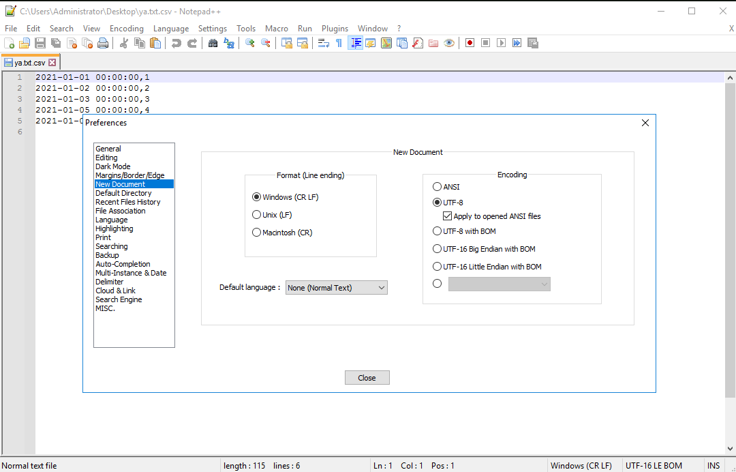
Task: Start recording a macro
Action: [x=470, y=42]
